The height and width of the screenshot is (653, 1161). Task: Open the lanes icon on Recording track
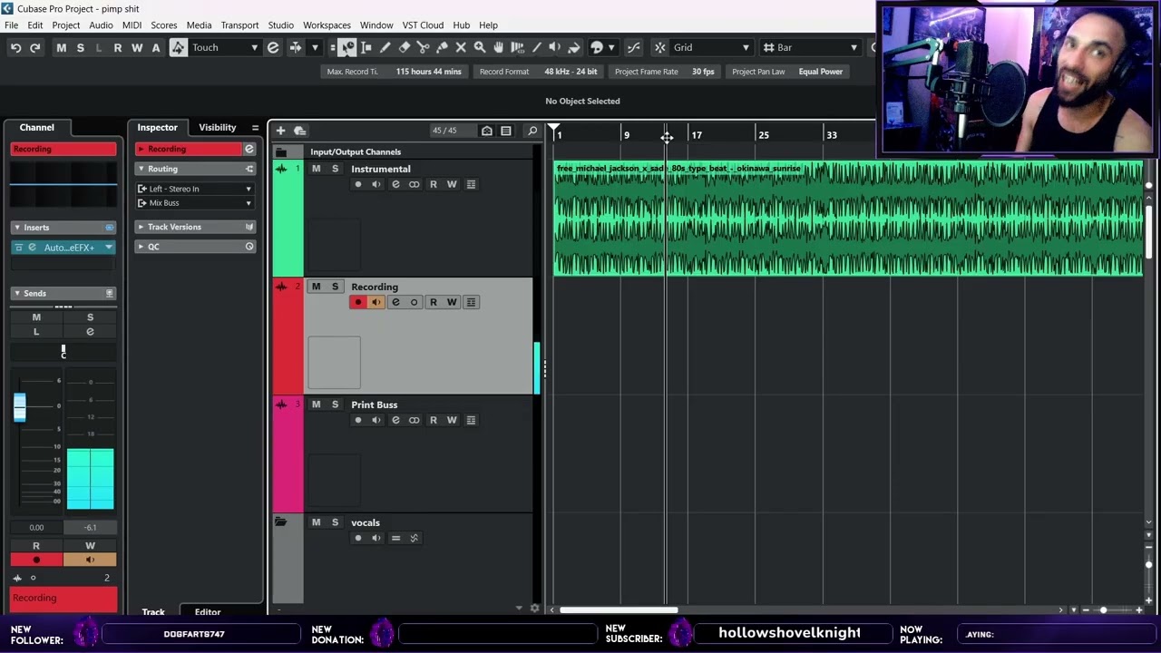point(471,302)
